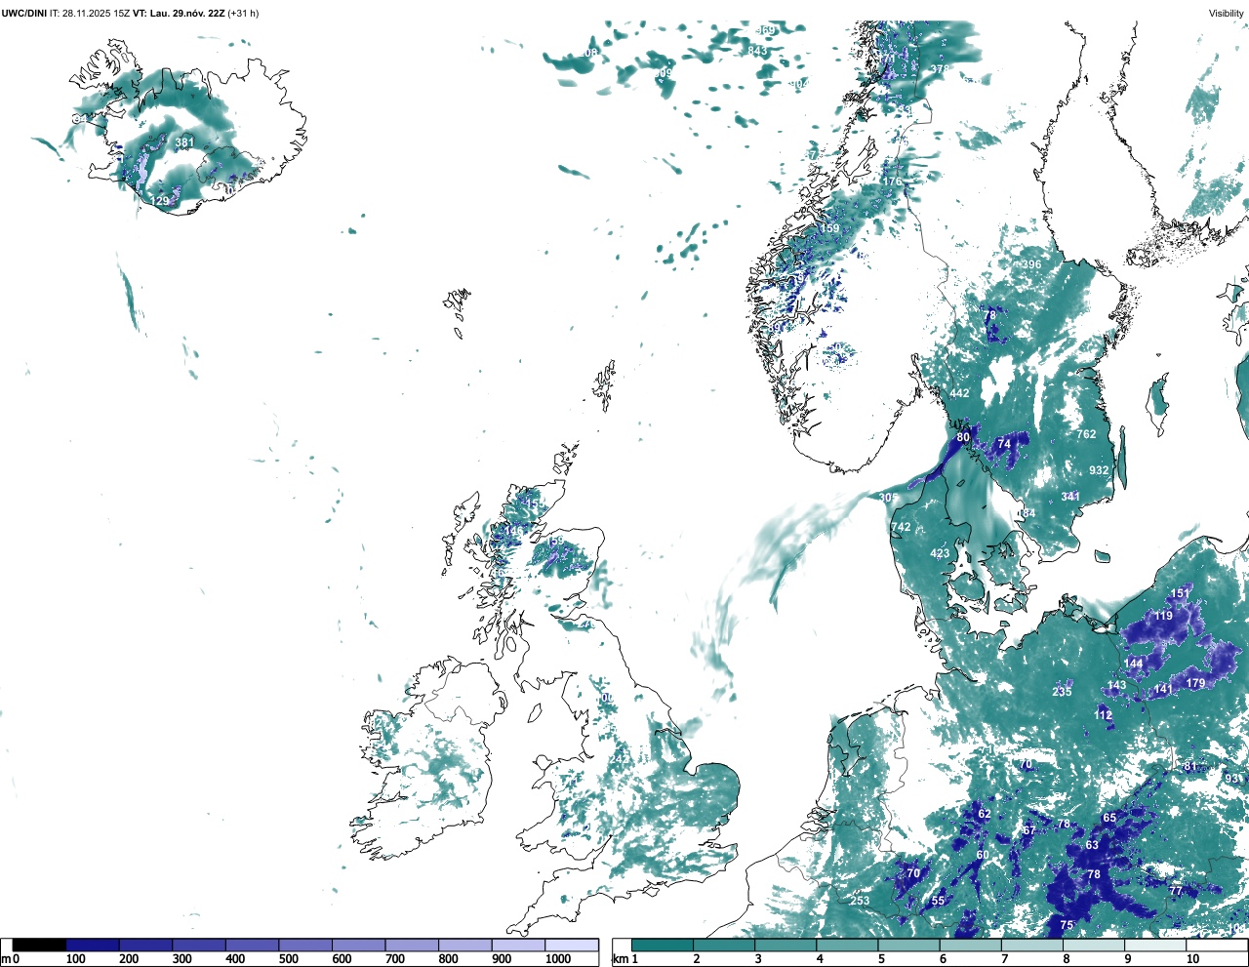This screenshot has width=1249, height=967.
Task: Click the '341' visibility value on the map
Action: point(1070,497)
